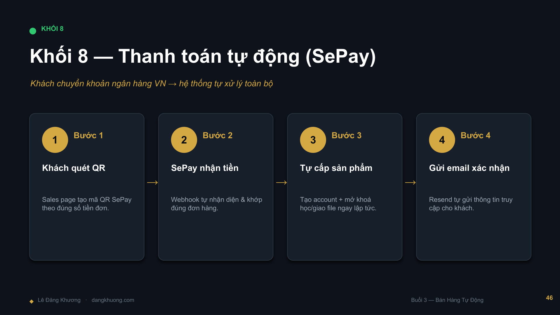Click the arrow between Bước 2 and Bước 3
The image size is (560, 315).
[281, 183]
